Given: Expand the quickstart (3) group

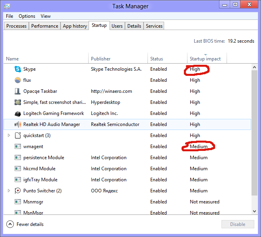Looking at the screenshot, I should [9, 135].
